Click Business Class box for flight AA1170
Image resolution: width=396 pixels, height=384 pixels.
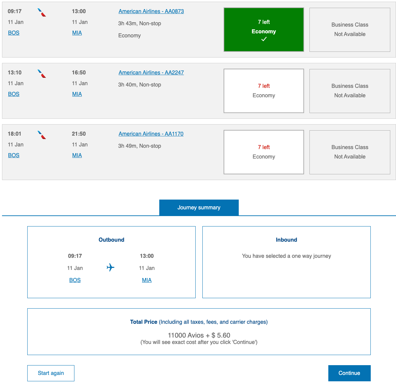tap(350, 152)
